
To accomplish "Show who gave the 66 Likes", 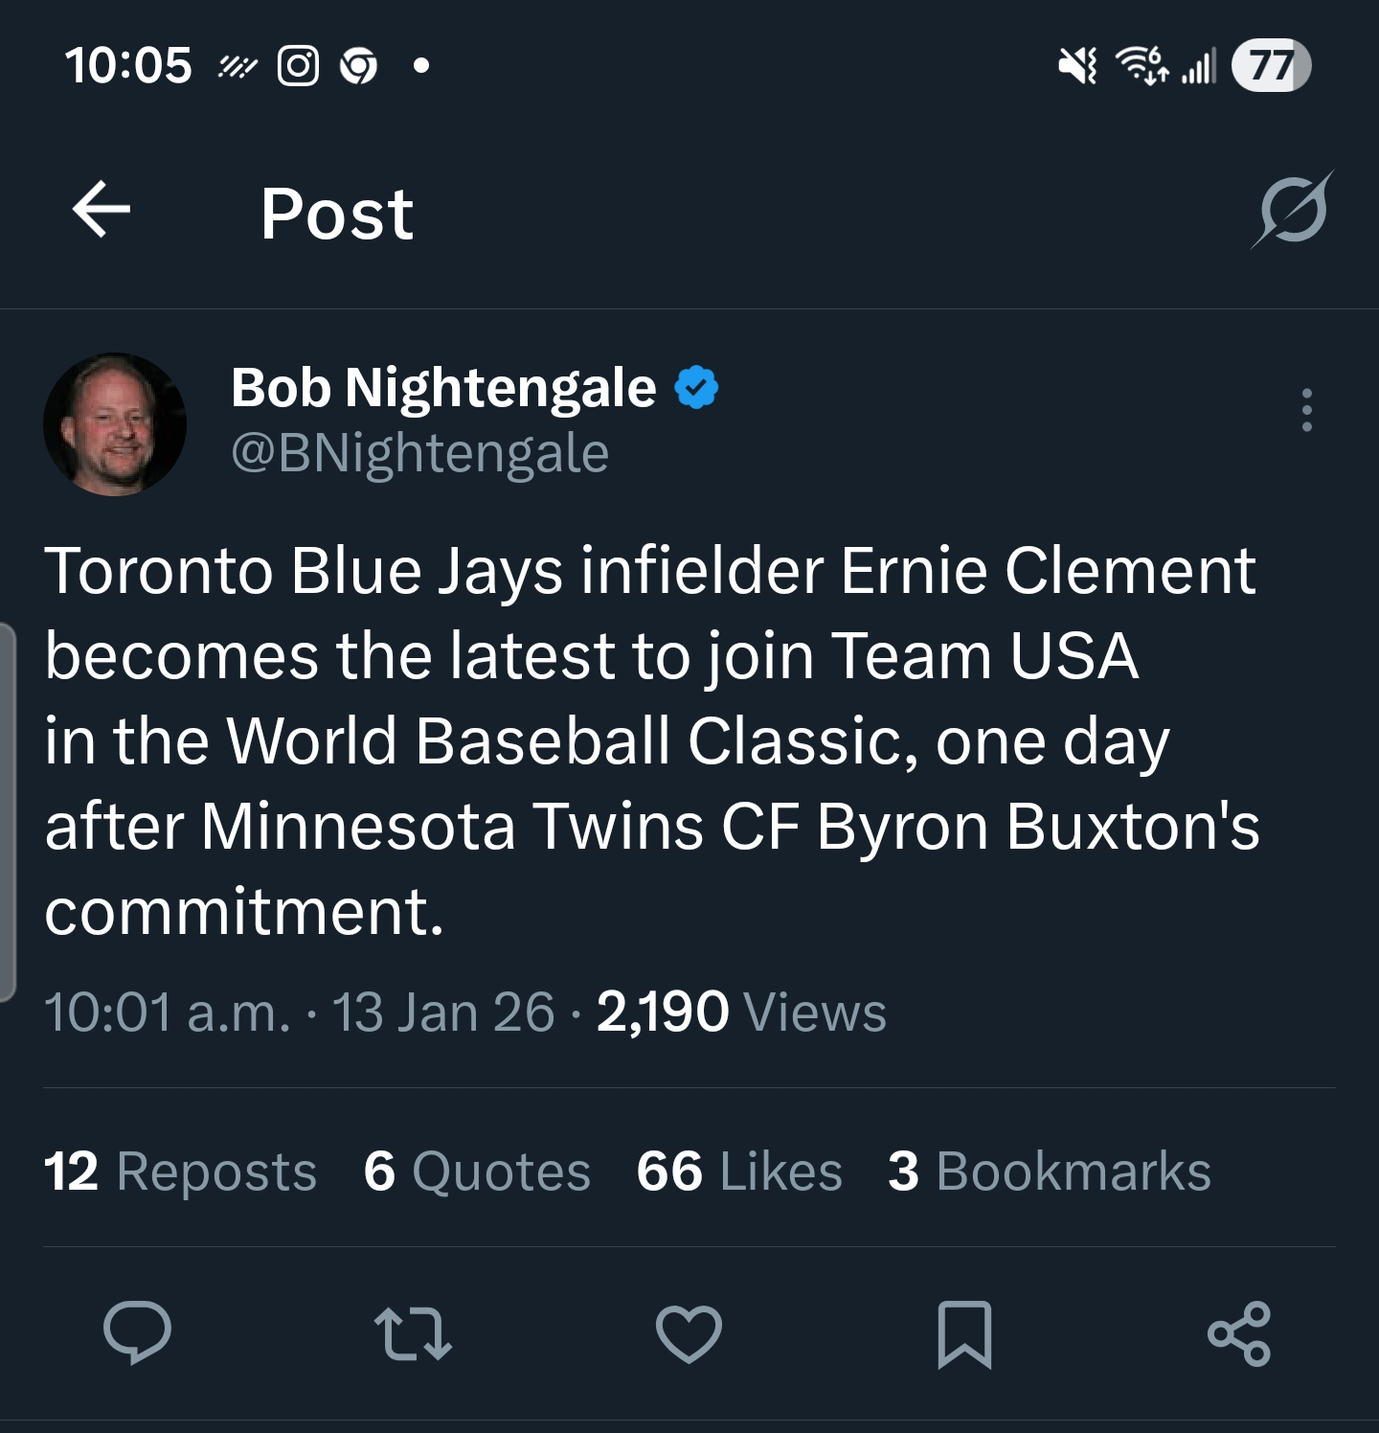I will point(739,1171).
